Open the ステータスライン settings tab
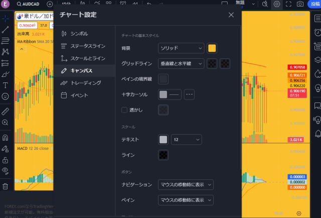 tap(85, 46)
